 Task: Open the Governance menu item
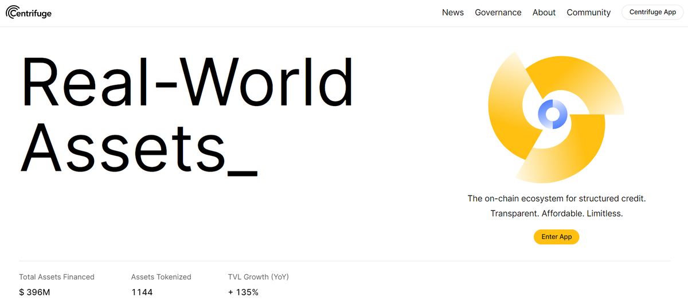tap(498, 13)
